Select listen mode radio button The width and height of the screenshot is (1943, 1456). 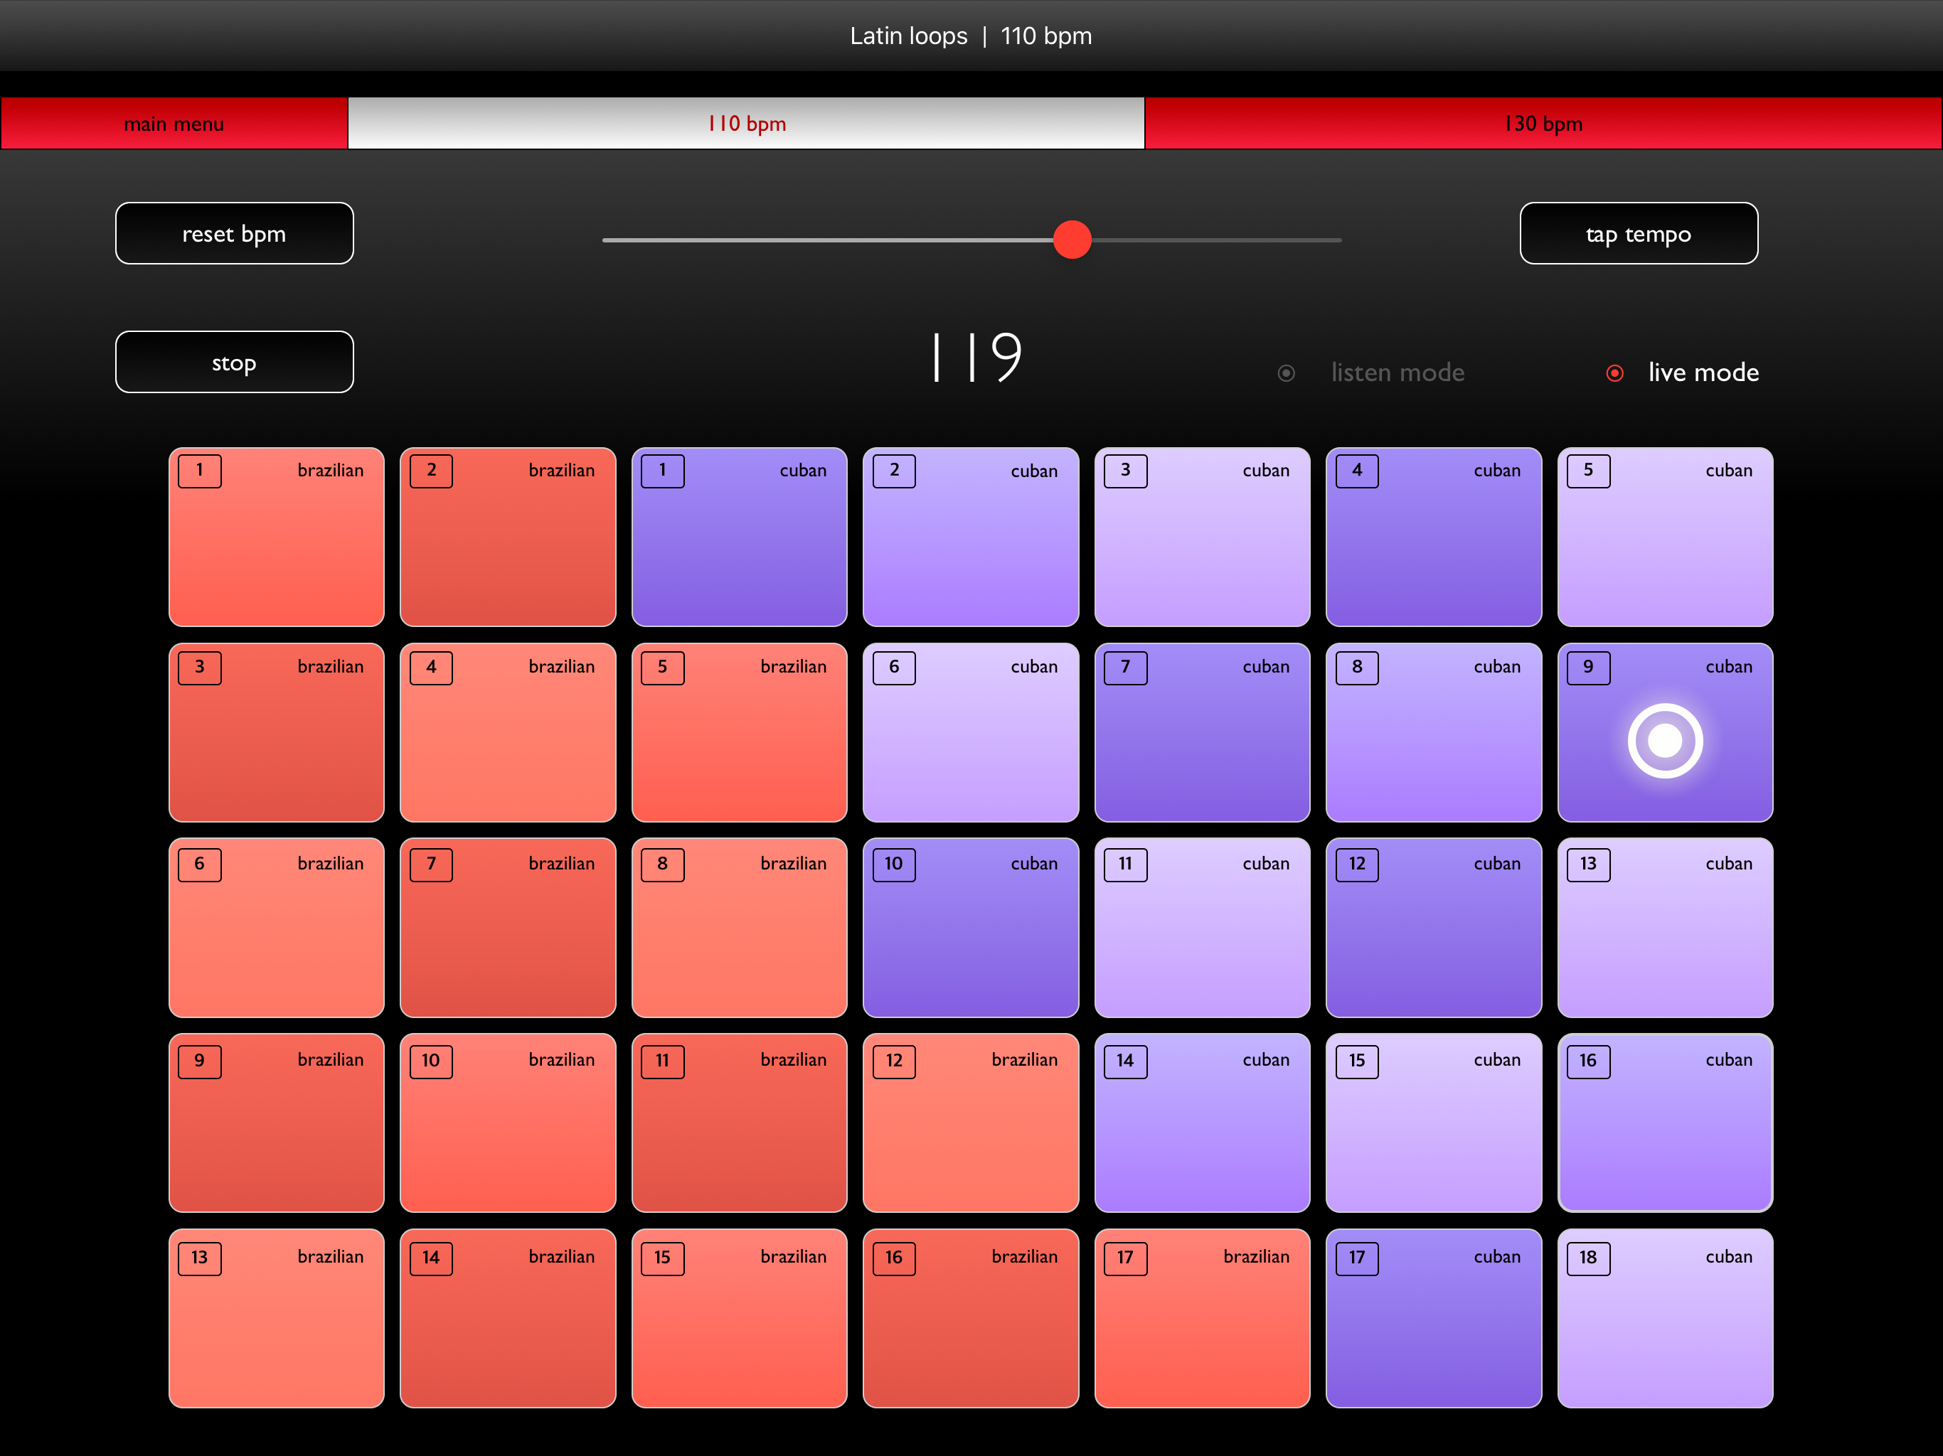coord(1286,373)
